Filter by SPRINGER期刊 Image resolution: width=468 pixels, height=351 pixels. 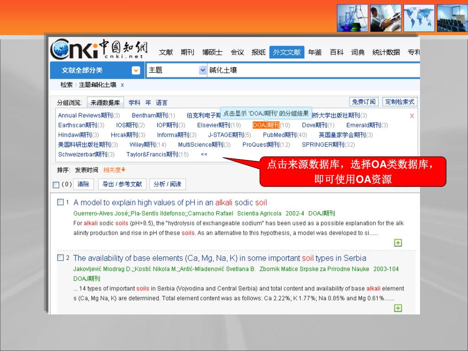pyautogui.click(x=323, y=145)
